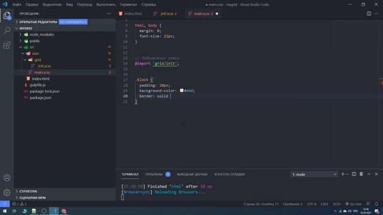Screen dimensions: 383x215
Task: Start Go Live server
Action: [353, 204]
